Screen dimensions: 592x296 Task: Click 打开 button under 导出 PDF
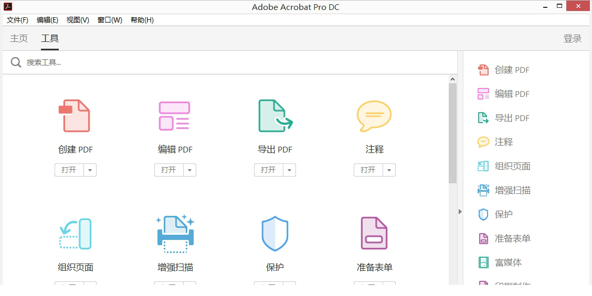[x=268, y=170]
